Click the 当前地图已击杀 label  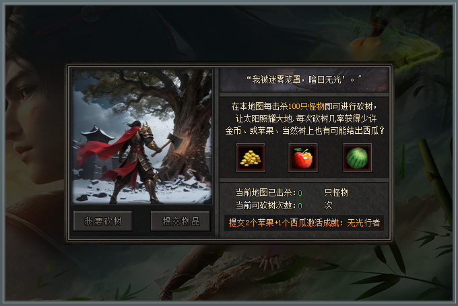[265, 192]
